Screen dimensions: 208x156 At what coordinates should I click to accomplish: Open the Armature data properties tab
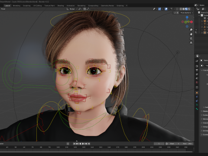tap(197, 105)
